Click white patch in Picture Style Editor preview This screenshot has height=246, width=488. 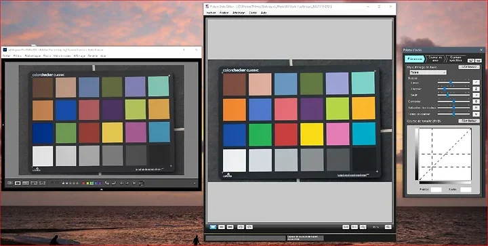235,161
